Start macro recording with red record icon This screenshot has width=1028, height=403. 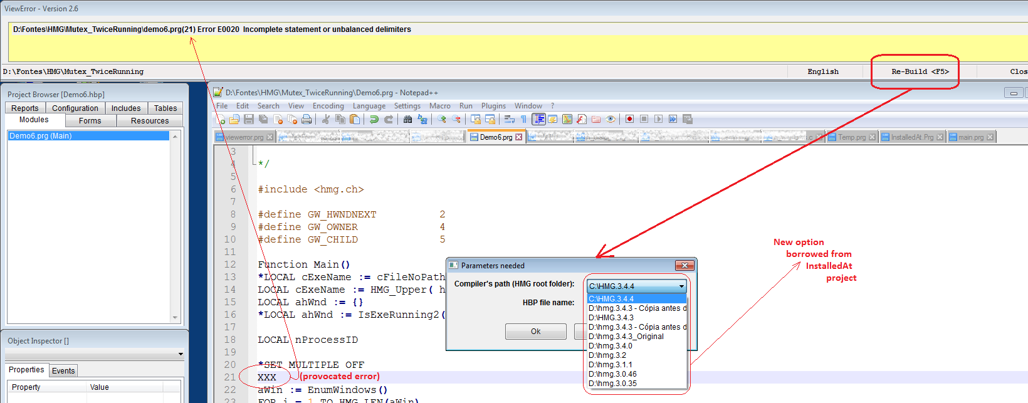(x=629, y=119)
